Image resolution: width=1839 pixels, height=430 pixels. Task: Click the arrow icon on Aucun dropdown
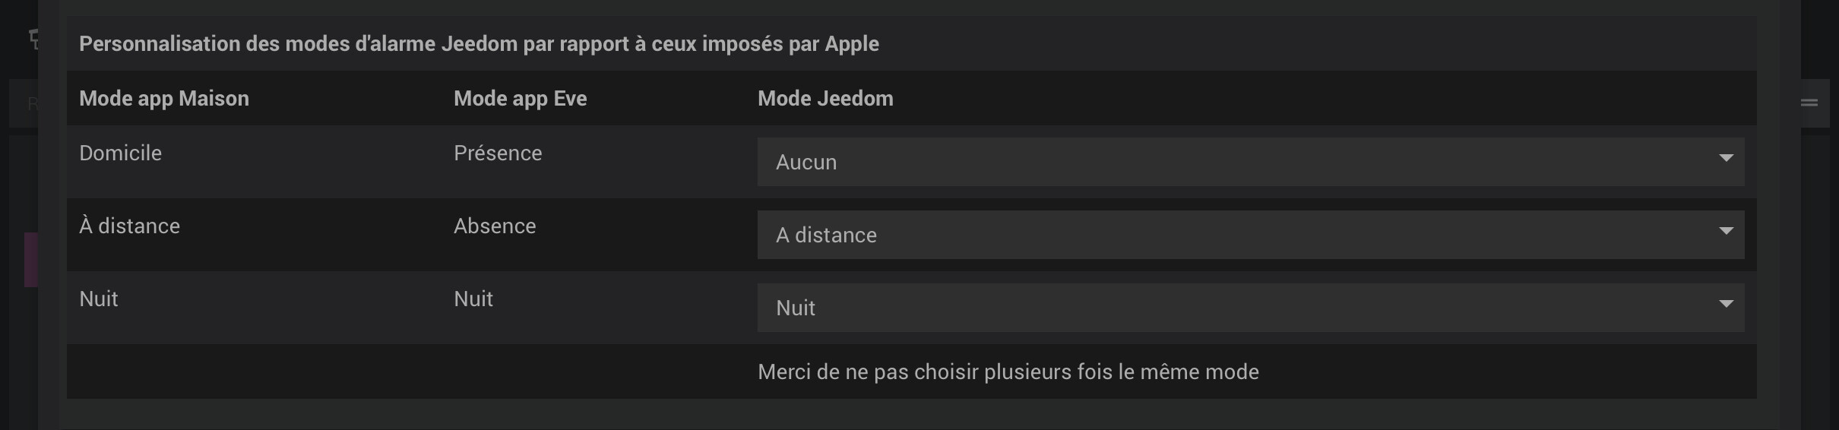point(1726,158)
